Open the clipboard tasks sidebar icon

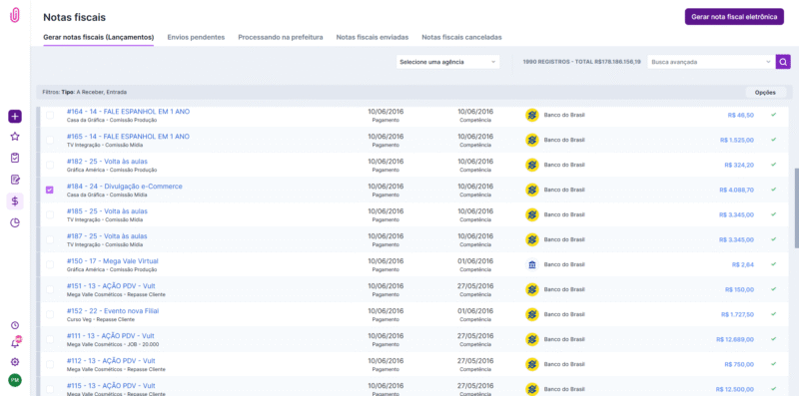15,158
